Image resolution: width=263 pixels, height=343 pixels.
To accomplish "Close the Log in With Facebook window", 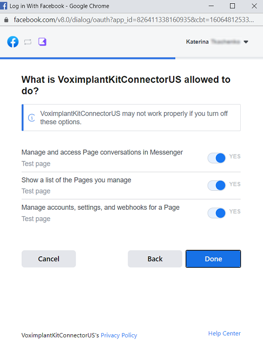I will (254, 6).
